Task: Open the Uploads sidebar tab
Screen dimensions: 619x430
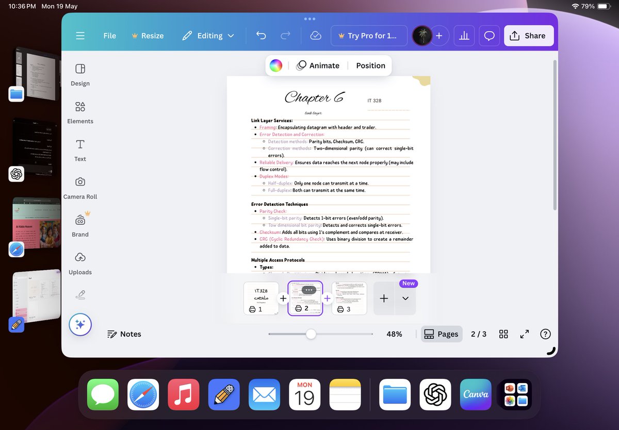Action: point(80,263)
